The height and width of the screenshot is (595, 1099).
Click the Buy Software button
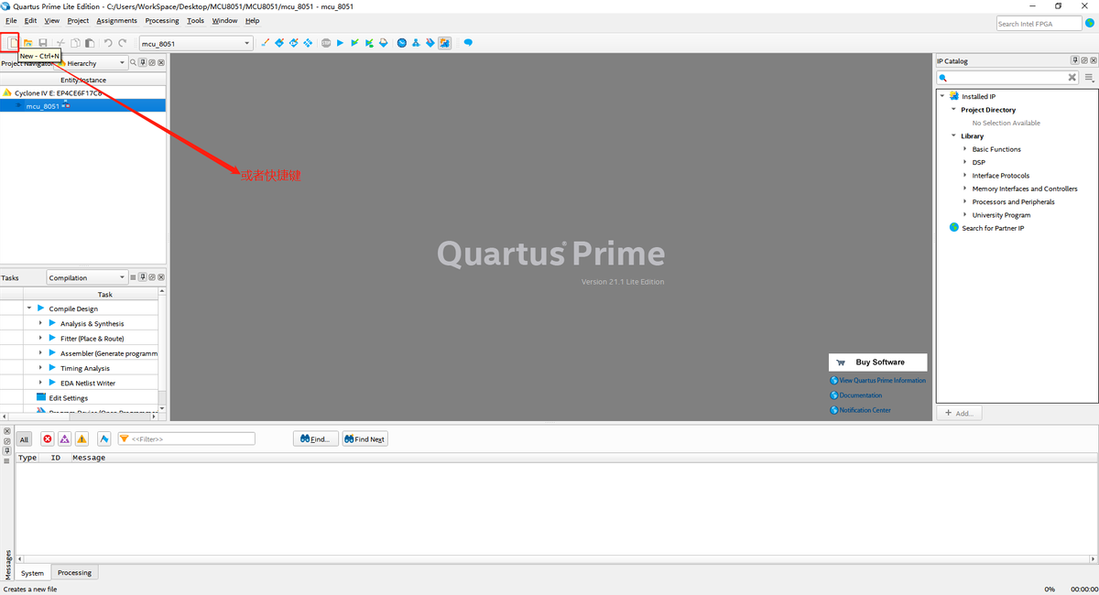(x=878, y=362)
